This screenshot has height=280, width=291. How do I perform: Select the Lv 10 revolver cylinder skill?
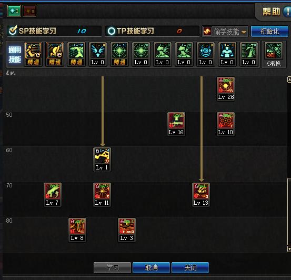tap(226, 121)
